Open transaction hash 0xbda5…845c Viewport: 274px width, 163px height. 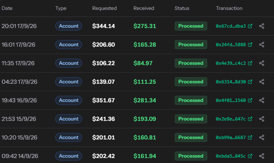(231, 156)
